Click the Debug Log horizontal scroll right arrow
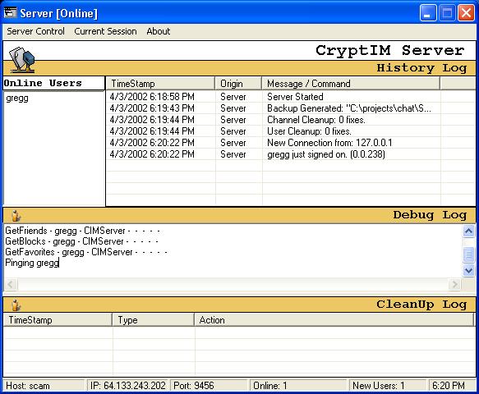Viewport: 479px width, 394px height. tap(454, 284)
